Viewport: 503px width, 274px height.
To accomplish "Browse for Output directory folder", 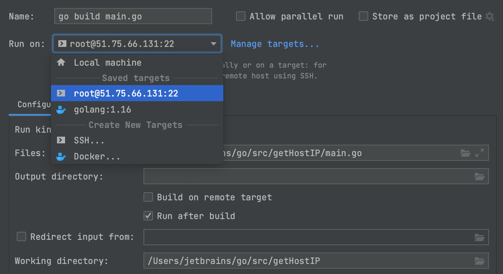I will 480,177.
